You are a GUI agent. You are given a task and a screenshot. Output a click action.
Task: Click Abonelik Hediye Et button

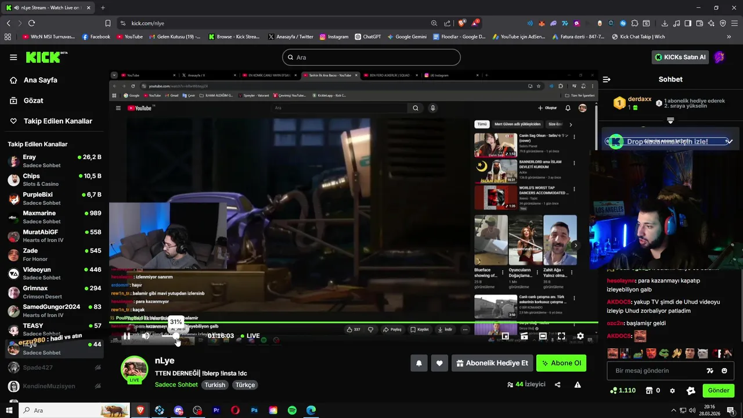pos(492,363)
